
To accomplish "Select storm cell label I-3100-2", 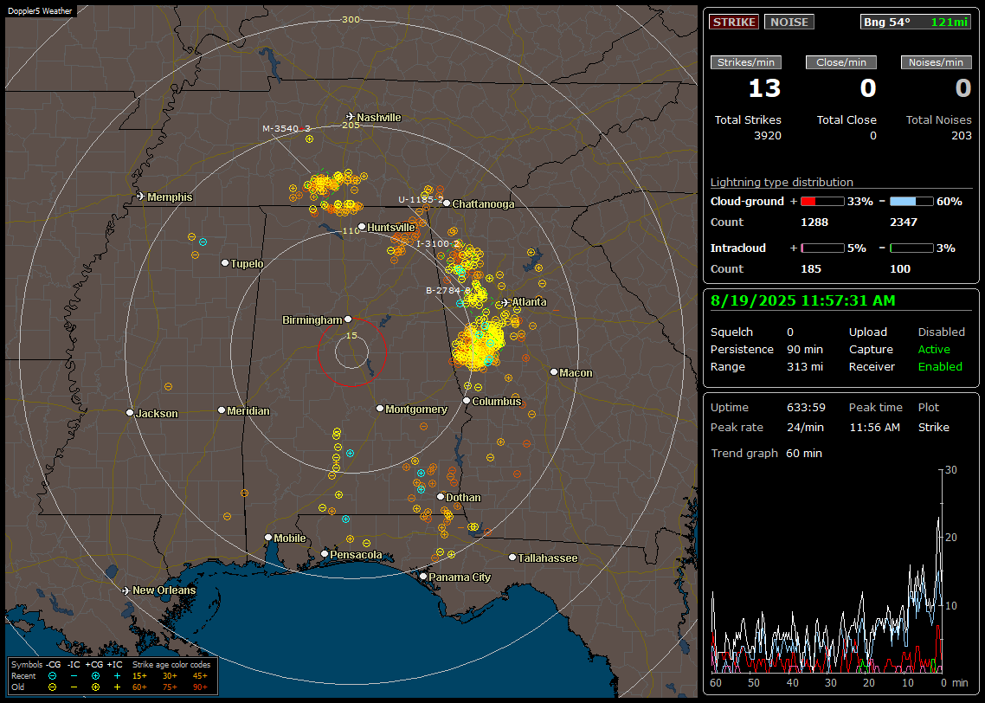I will tap(438, 244).
